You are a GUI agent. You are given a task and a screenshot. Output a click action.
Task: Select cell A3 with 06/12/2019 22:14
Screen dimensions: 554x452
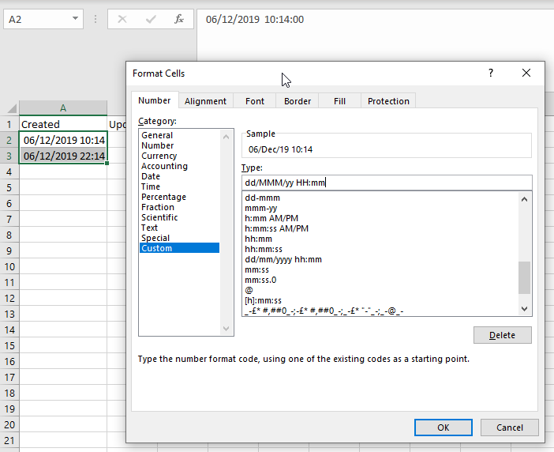[63, 156]
